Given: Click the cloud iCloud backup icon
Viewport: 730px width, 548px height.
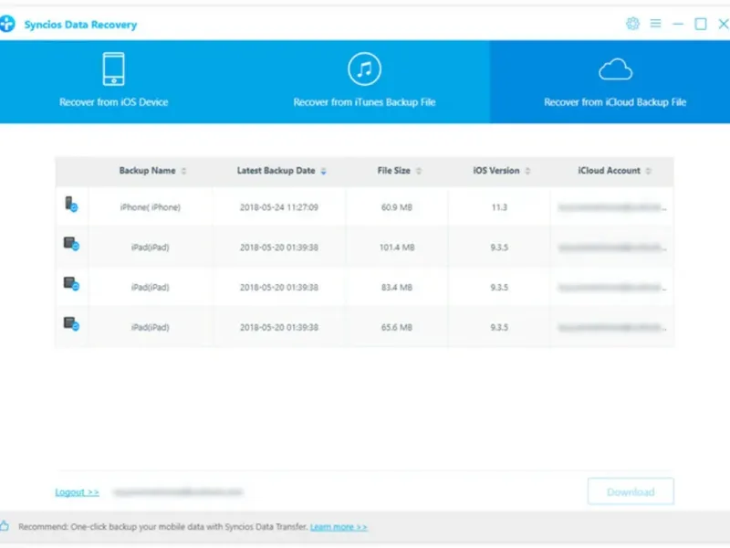Looking at the screenshot, I should (615, 70).
